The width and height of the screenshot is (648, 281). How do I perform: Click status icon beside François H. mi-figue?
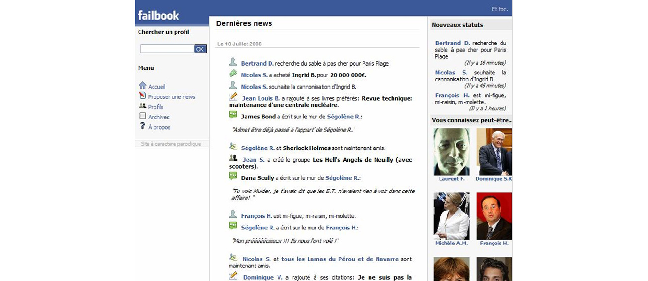pyautogui.click(x=233, y=214)
